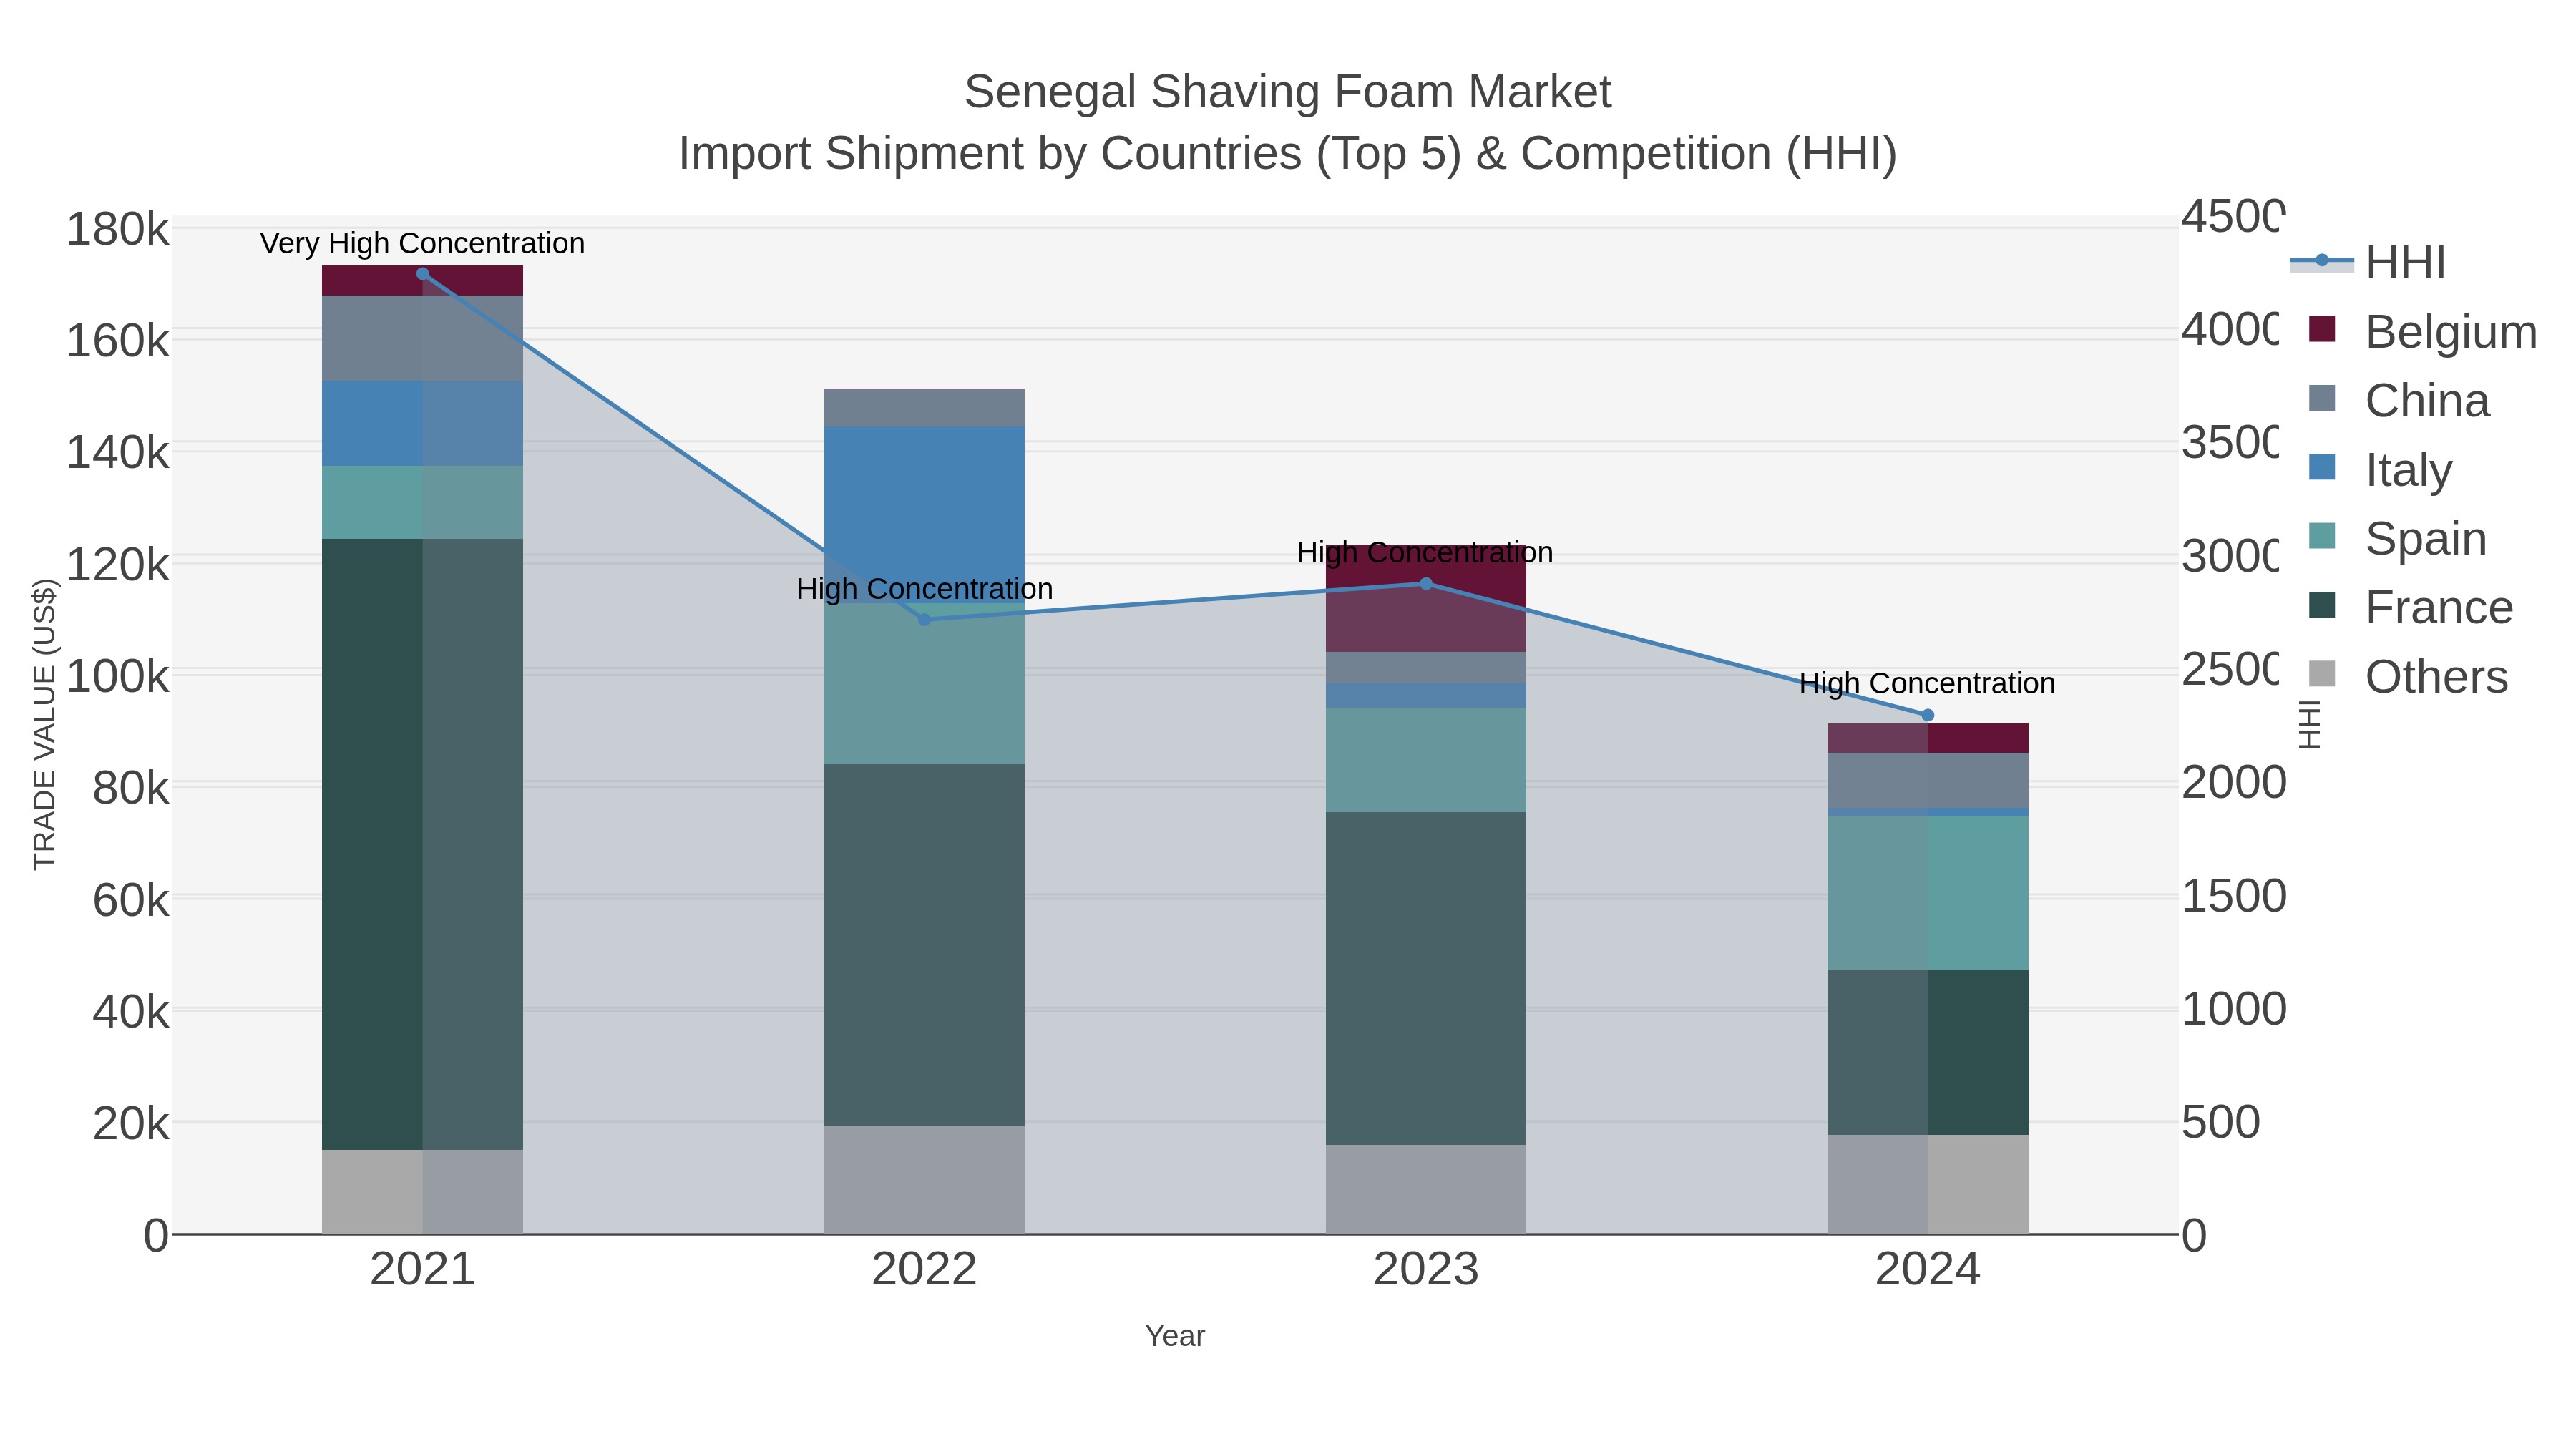Click the 'Senegal Shaving Foam Market' title
This screenshot has height=1449, width=2576.
coord(1288,92)
